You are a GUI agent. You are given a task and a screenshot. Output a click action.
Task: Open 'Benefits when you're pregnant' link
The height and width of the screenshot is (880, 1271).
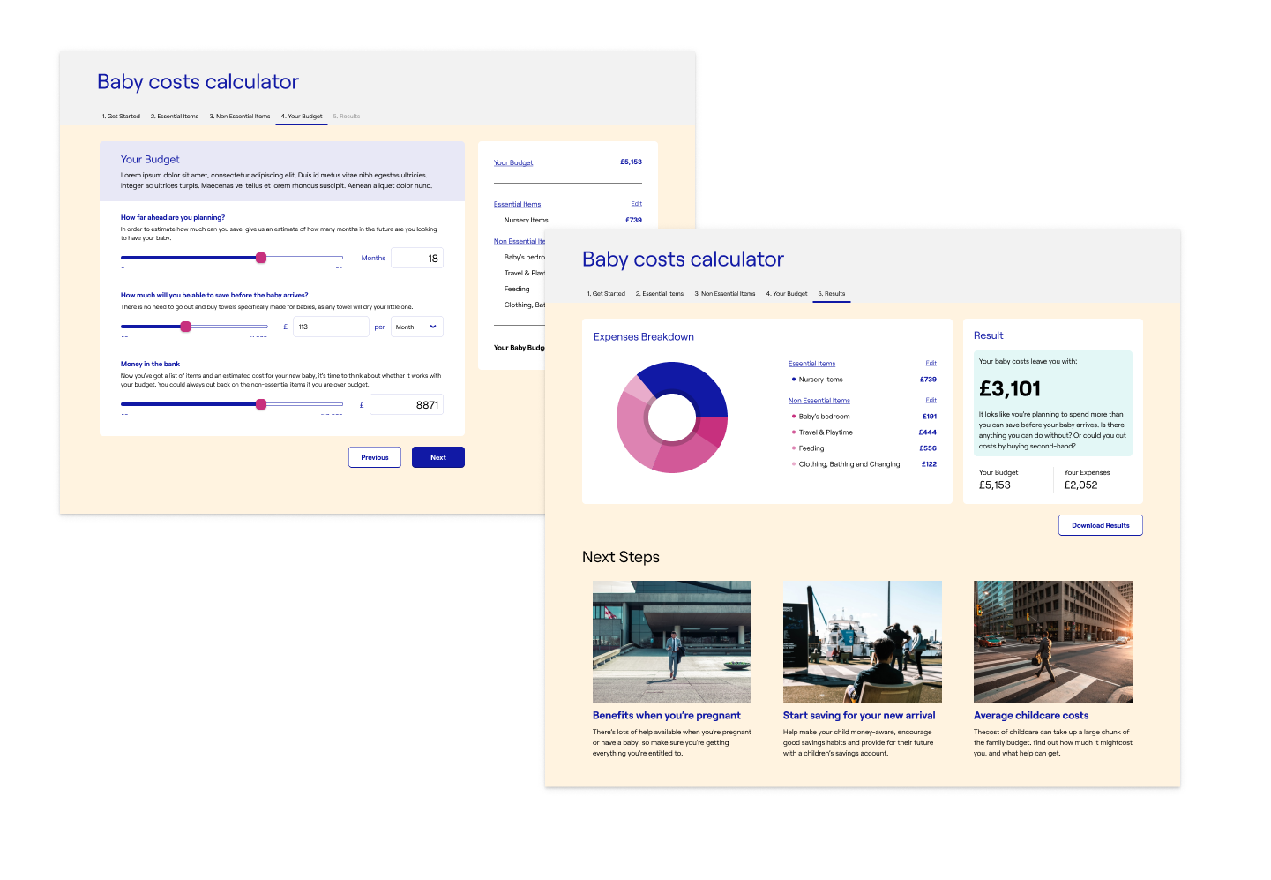667,716
